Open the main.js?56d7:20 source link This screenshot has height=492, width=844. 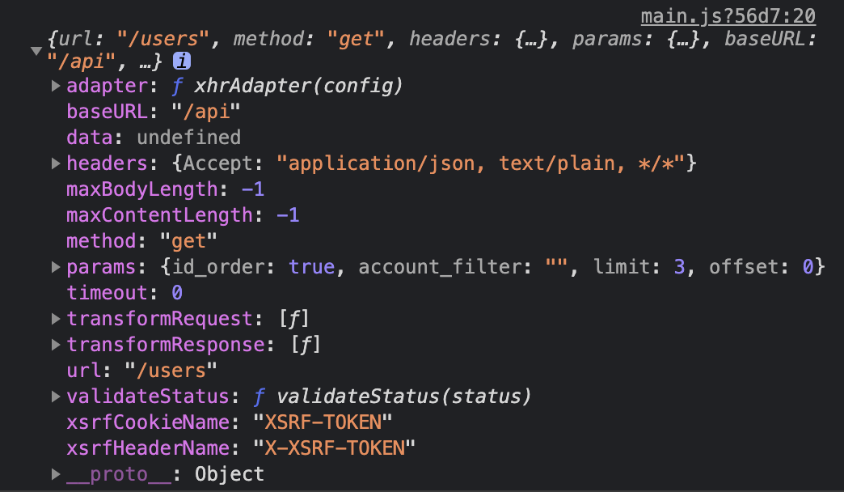[x=728, y=16]
